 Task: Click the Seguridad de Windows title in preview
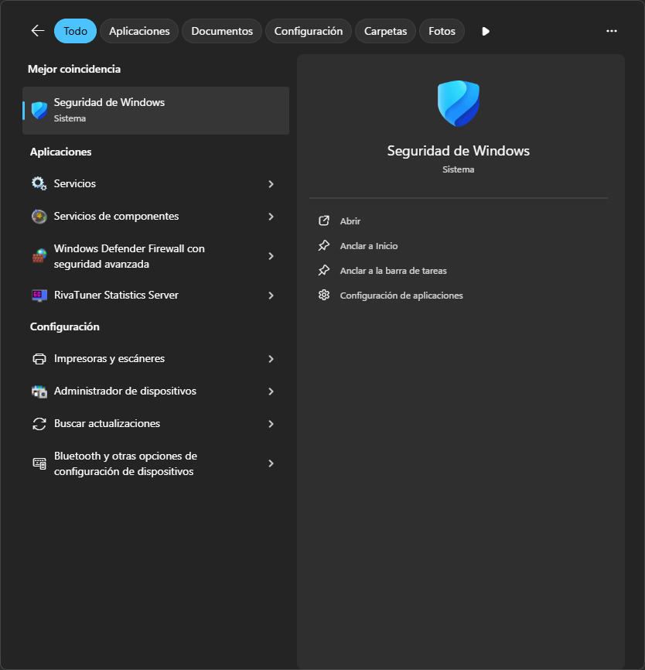tap(459, 151)
